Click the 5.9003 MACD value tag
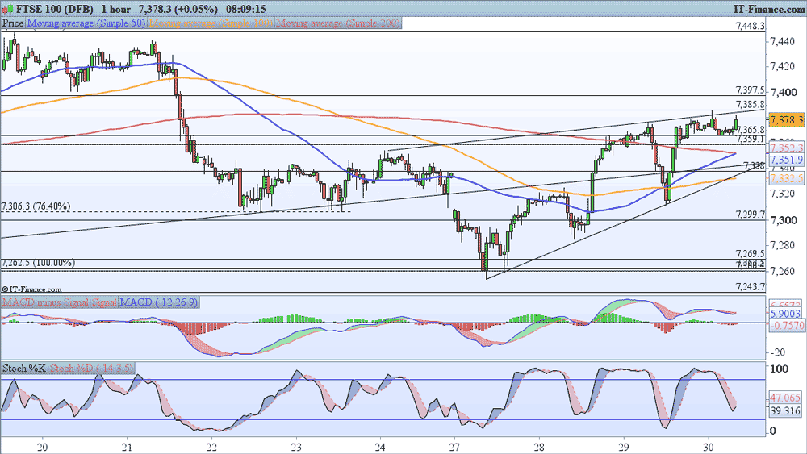The height and width of the screenshot is (454, 807). pyautogui.click(x=786, y=314)
